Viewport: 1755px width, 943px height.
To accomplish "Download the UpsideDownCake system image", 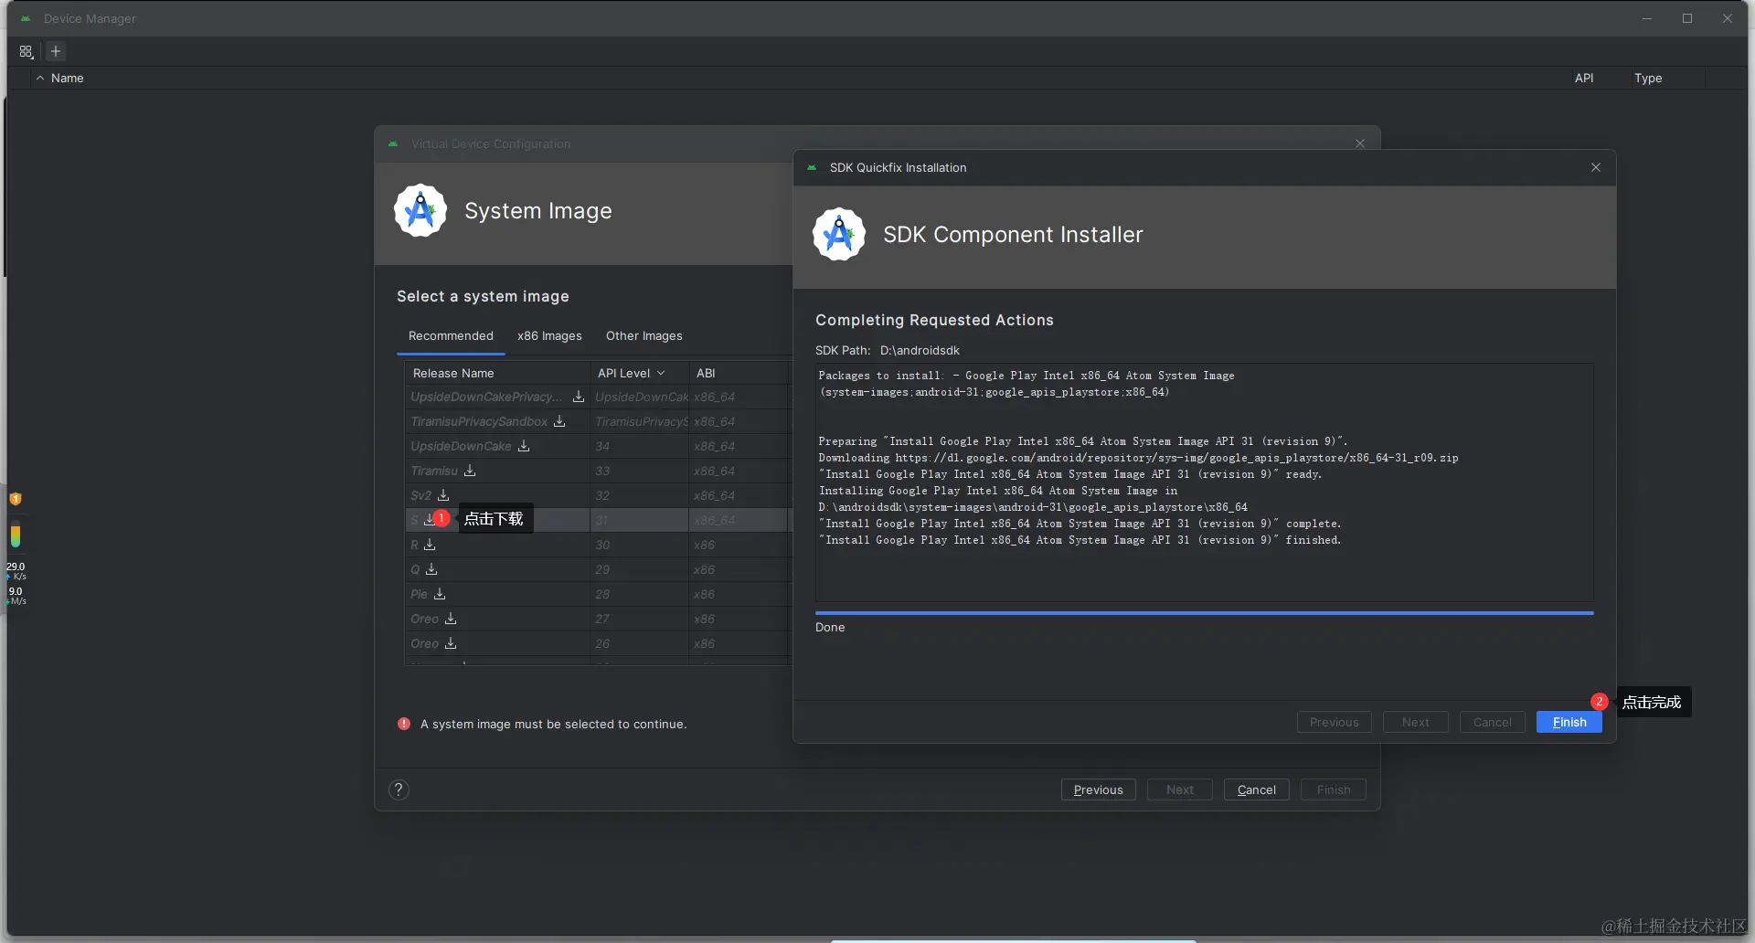I will 524,446.
